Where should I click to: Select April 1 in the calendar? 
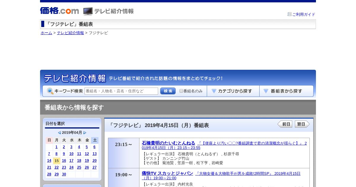tap(57, 147)
